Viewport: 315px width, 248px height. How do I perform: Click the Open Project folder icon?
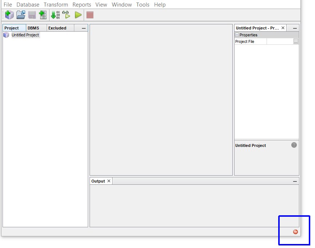tap(21, 15)
